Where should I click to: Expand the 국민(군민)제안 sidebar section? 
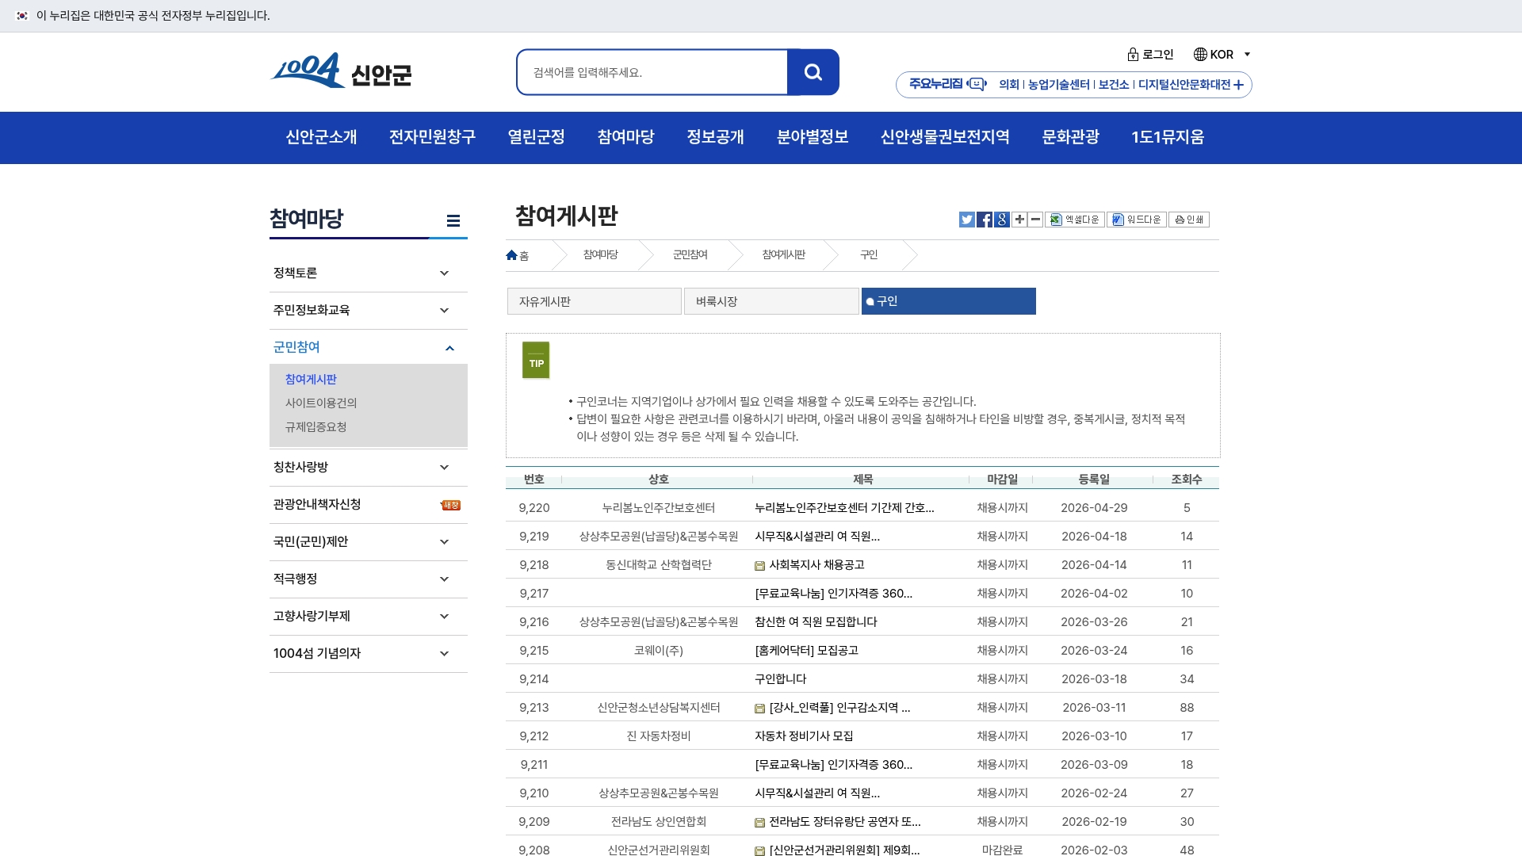point(369,542)
